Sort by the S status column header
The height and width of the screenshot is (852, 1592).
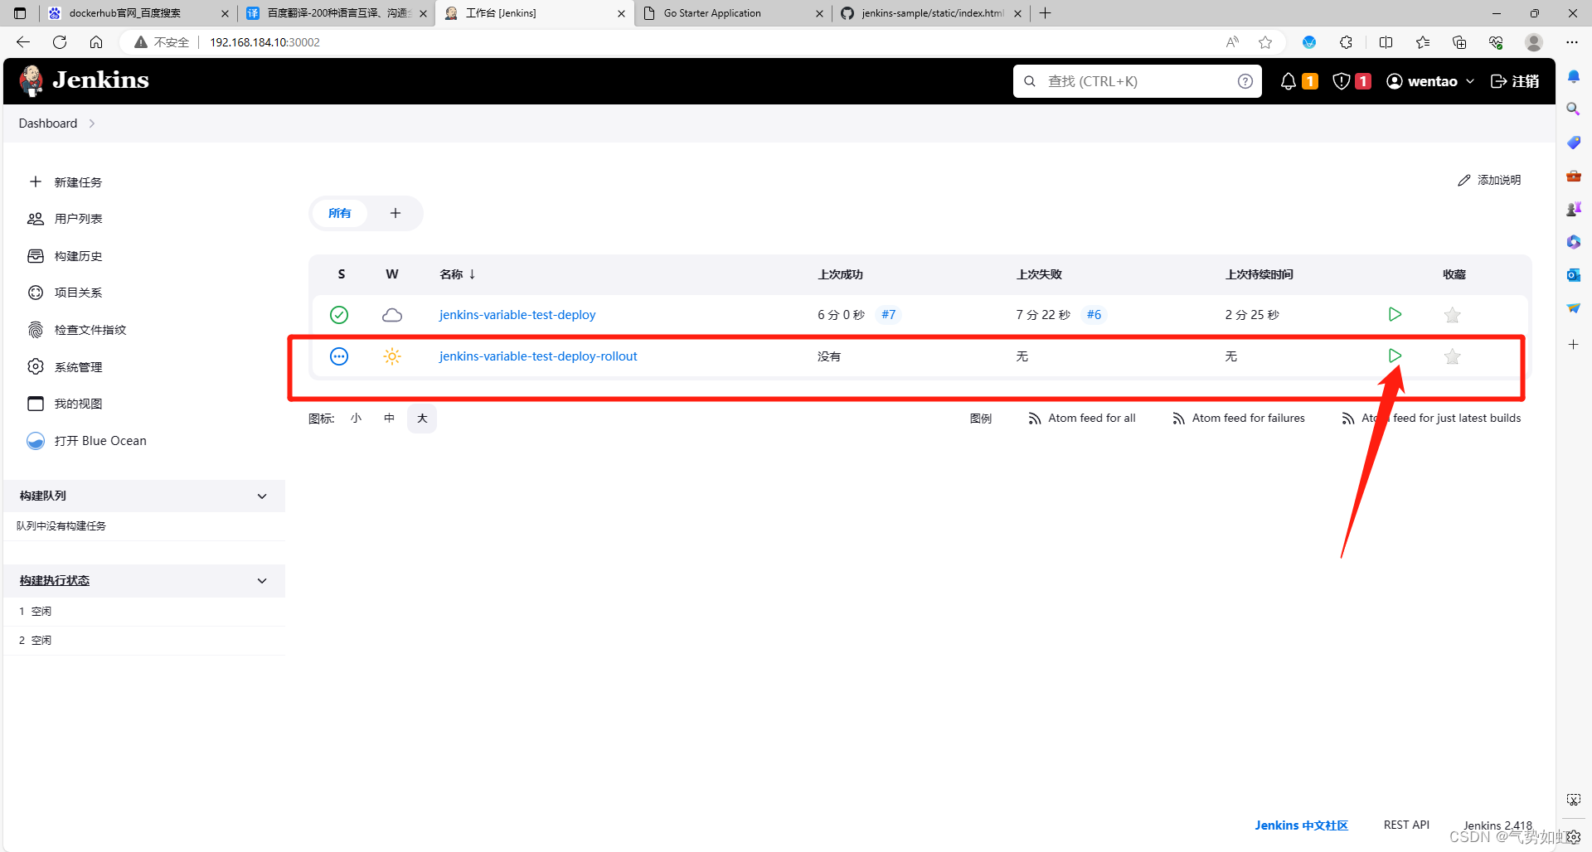pos(341,274)
